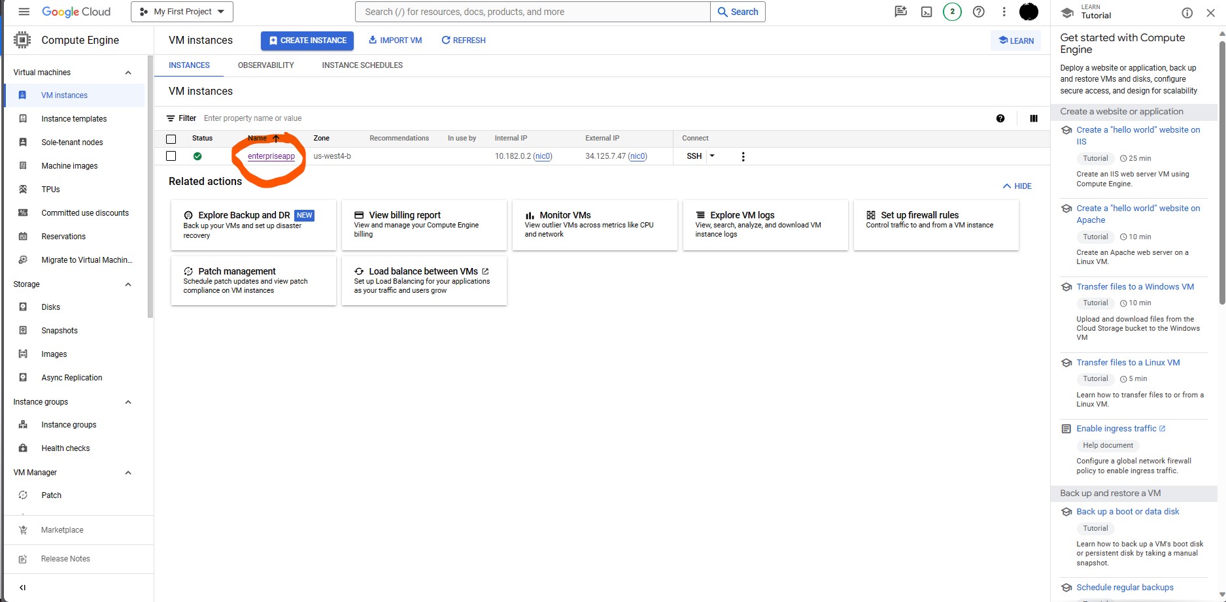Open the Explore VM logs card
The height and width of the screenshot is (602, 1226).
[x=766, y=226]
